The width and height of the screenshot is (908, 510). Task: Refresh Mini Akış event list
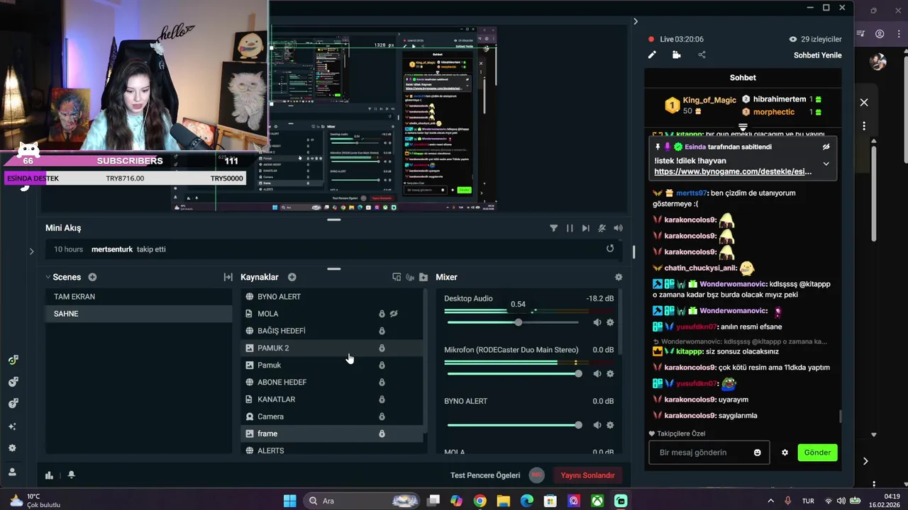point(610,249)
